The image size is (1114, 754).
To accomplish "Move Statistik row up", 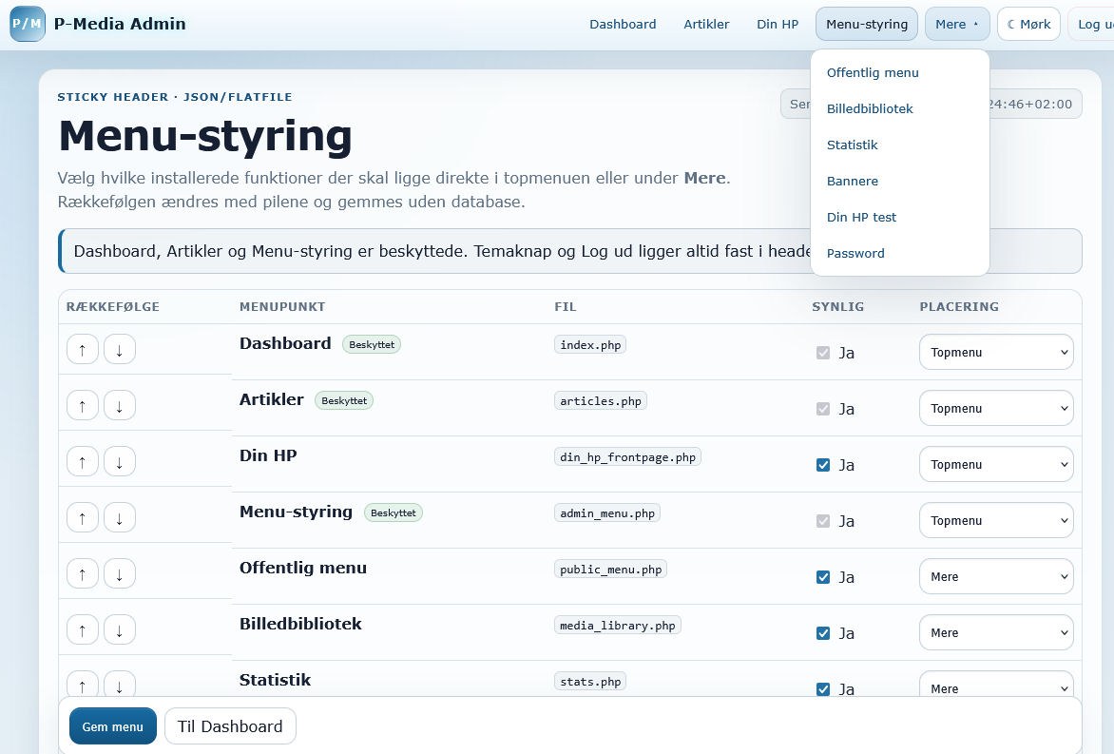I will [83, 684].
